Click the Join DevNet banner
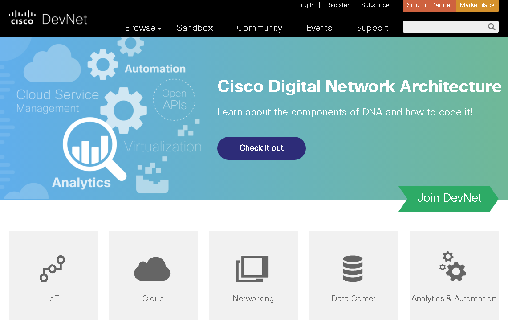 click(448, 199)
